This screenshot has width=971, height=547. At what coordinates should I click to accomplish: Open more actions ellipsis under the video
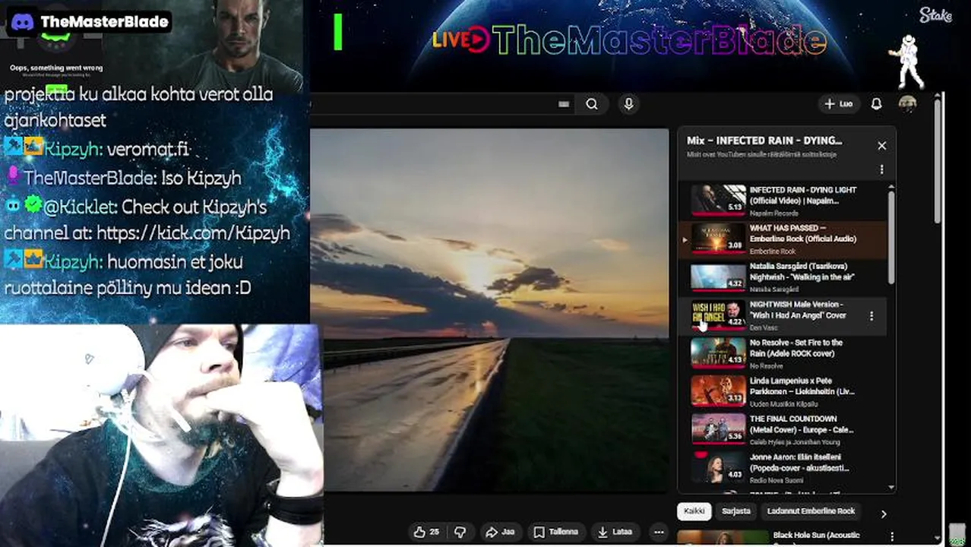tap(659, 532)
